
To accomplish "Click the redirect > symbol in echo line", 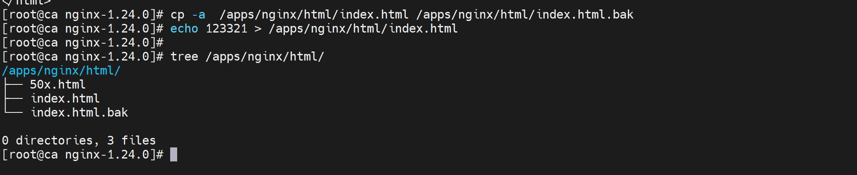I will [x=258, y=28].
